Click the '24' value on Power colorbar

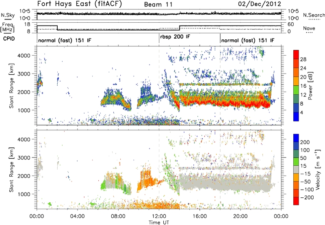[303, 68]
